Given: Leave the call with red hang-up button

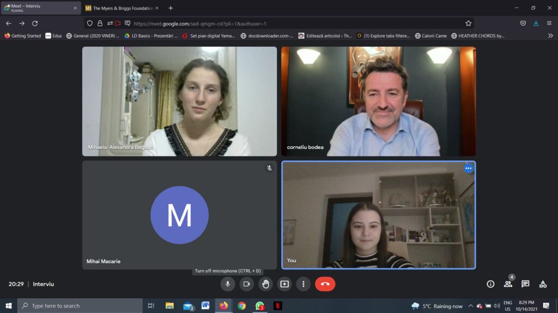Looking at the screenshot, I should (325, 284).
